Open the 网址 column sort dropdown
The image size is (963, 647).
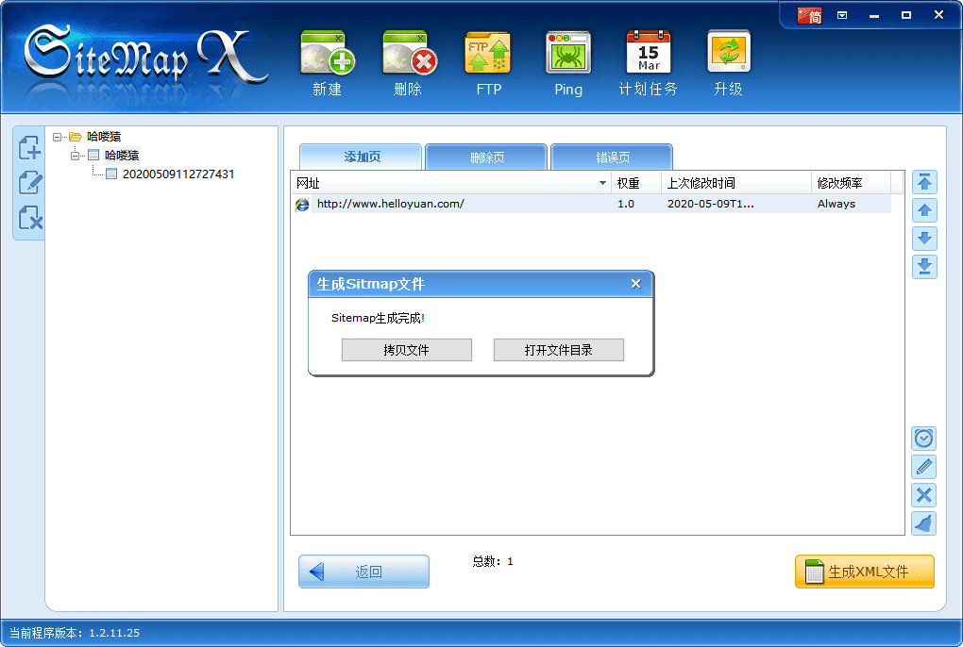point(602,182)
